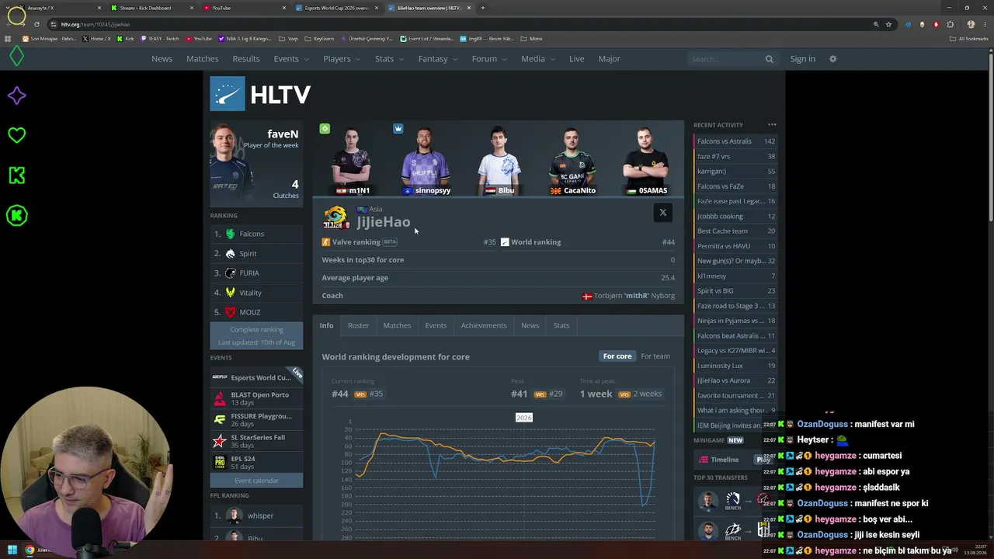Go to the Results page
The width and height of the screenshot is (994, 559).
coord(246,59)
